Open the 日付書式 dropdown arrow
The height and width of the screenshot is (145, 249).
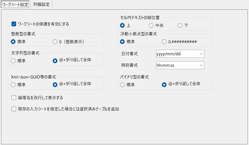click(201, 54)
